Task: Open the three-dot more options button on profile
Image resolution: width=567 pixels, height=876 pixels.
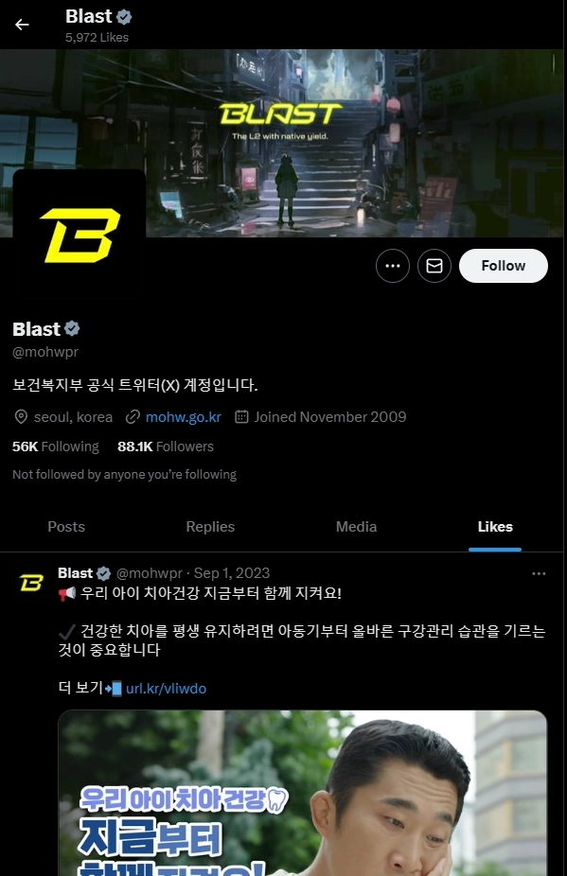Action: coord(393,266)
